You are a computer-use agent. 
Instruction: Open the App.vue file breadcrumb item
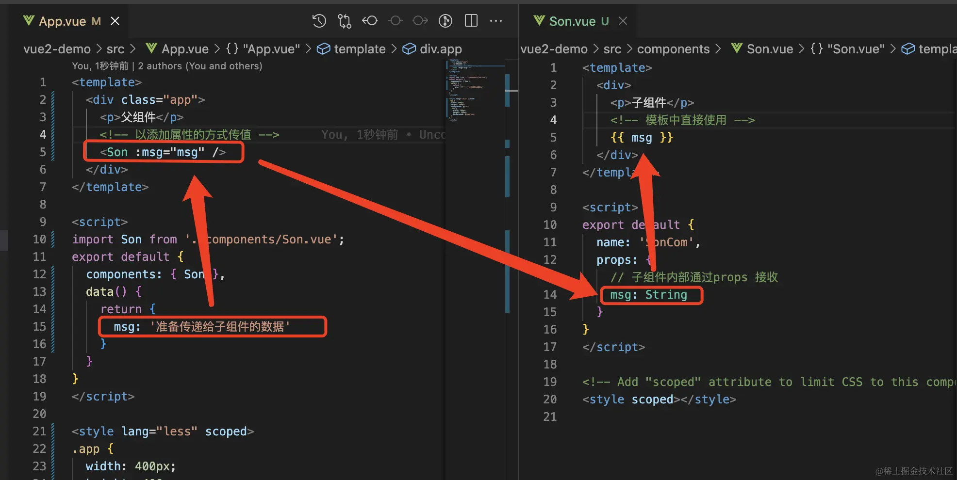click(178, 49)
